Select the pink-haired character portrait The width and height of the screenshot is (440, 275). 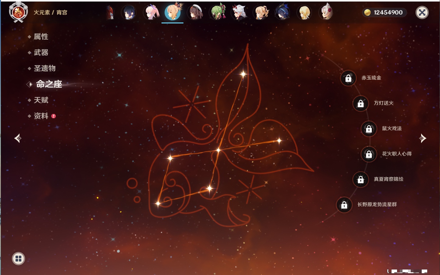tap(151, 12)
